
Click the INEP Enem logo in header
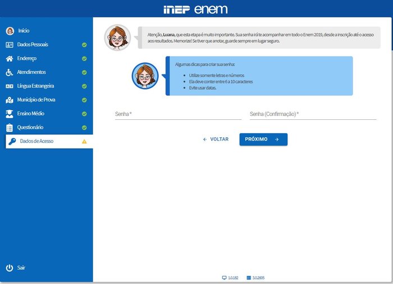click(195, 10)
